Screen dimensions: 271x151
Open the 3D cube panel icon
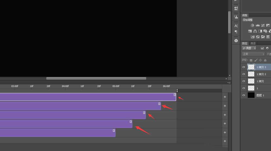[236, 40]
